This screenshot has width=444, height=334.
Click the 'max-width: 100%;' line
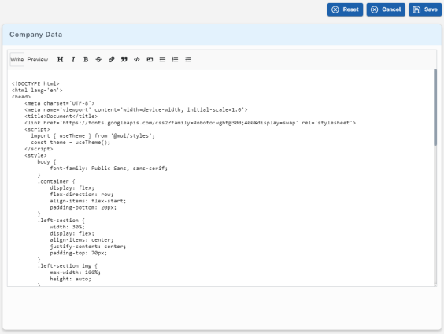click(75, 273)
